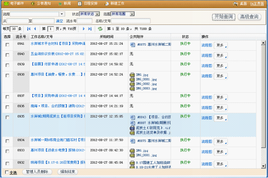The height and width of the screenshot is (178, 268).
Task: Open #8887 attachment icon in row 8935
Action: click(132, 123)
